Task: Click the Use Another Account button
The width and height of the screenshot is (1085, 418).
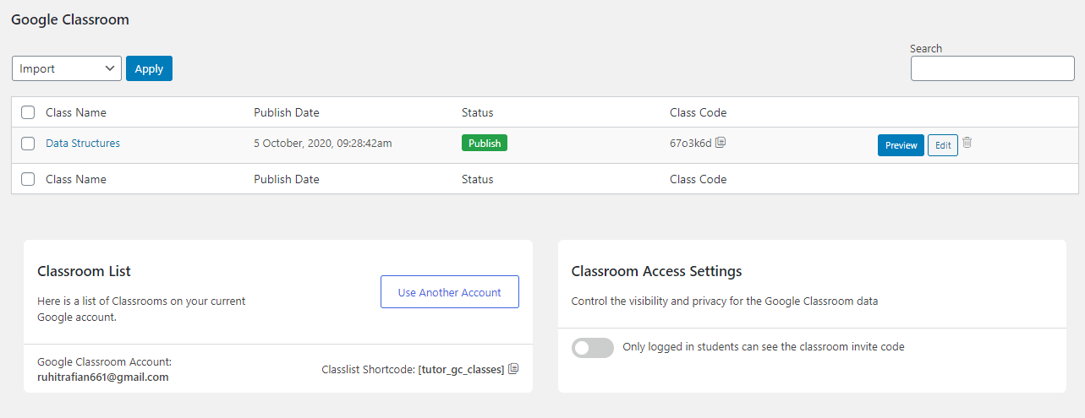Action: 449,292
